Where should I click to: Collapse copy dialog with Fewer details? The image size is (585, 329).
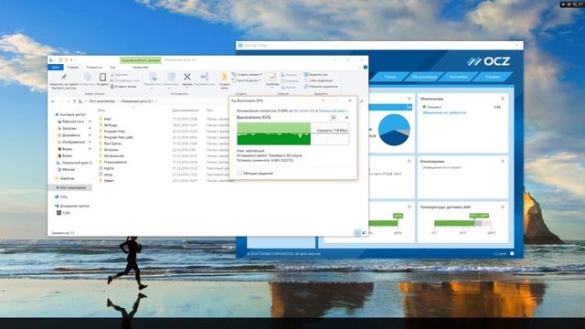[255, 174]
